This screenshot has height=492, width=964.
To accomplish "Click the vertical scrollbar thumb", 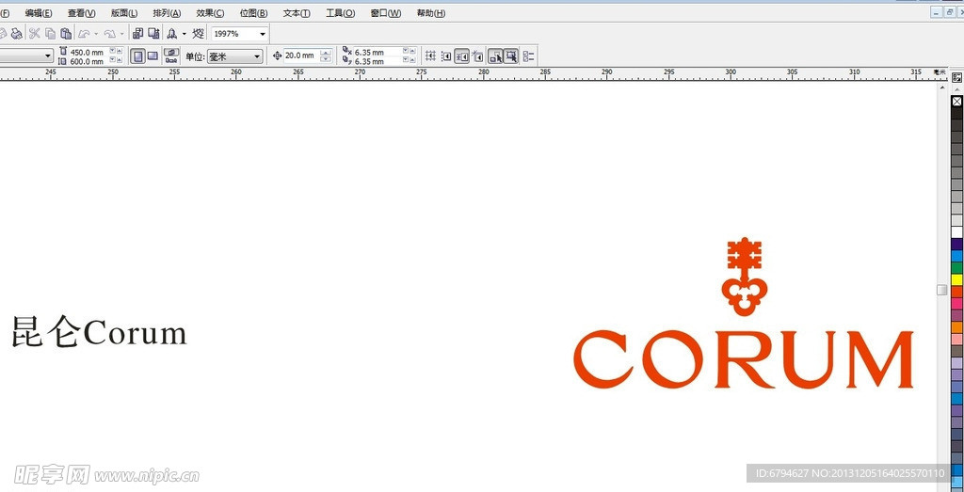I will point(941,290).
